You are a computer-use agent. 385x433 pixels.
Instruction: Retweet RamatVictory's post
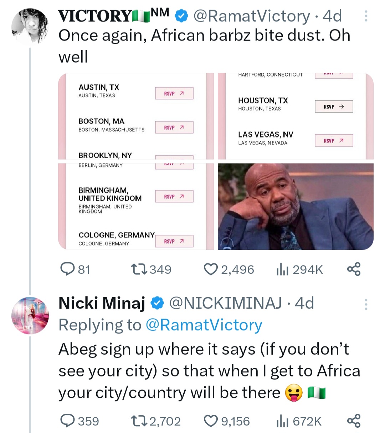pos(139,269)
